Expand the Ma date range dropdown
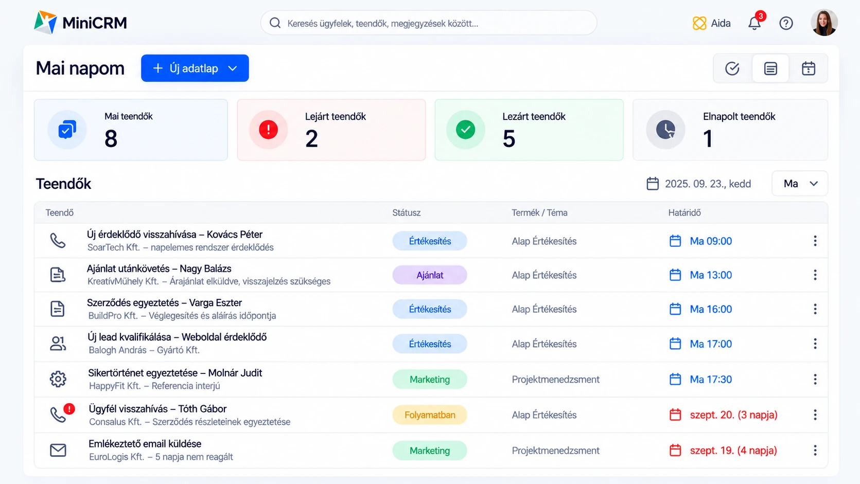 [800, 184]
